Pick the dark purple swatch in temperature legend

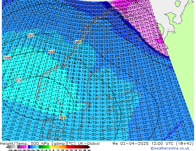point(18,147)
